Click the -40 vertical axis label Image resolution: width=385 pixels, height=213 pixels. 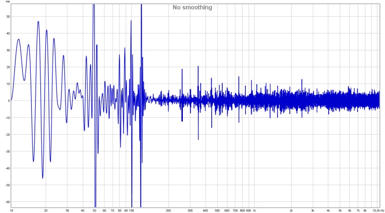coord(8,168)
